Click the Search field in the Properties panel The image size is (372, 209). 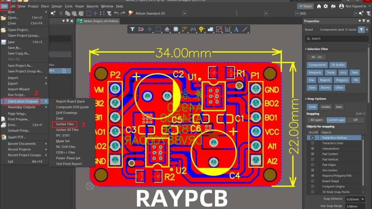[337, 38]
